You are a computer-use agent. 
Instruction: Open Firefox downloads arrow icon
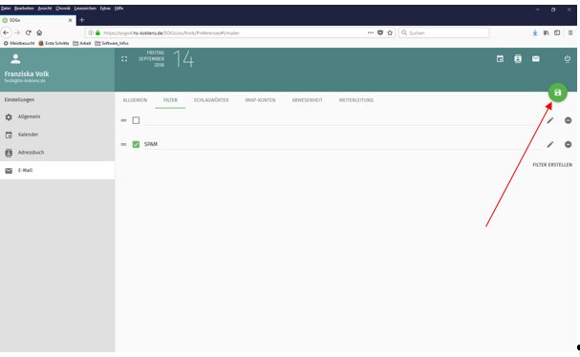click(535, 32)
